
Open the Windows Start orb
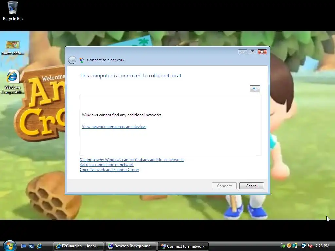[x=9, y=246]
